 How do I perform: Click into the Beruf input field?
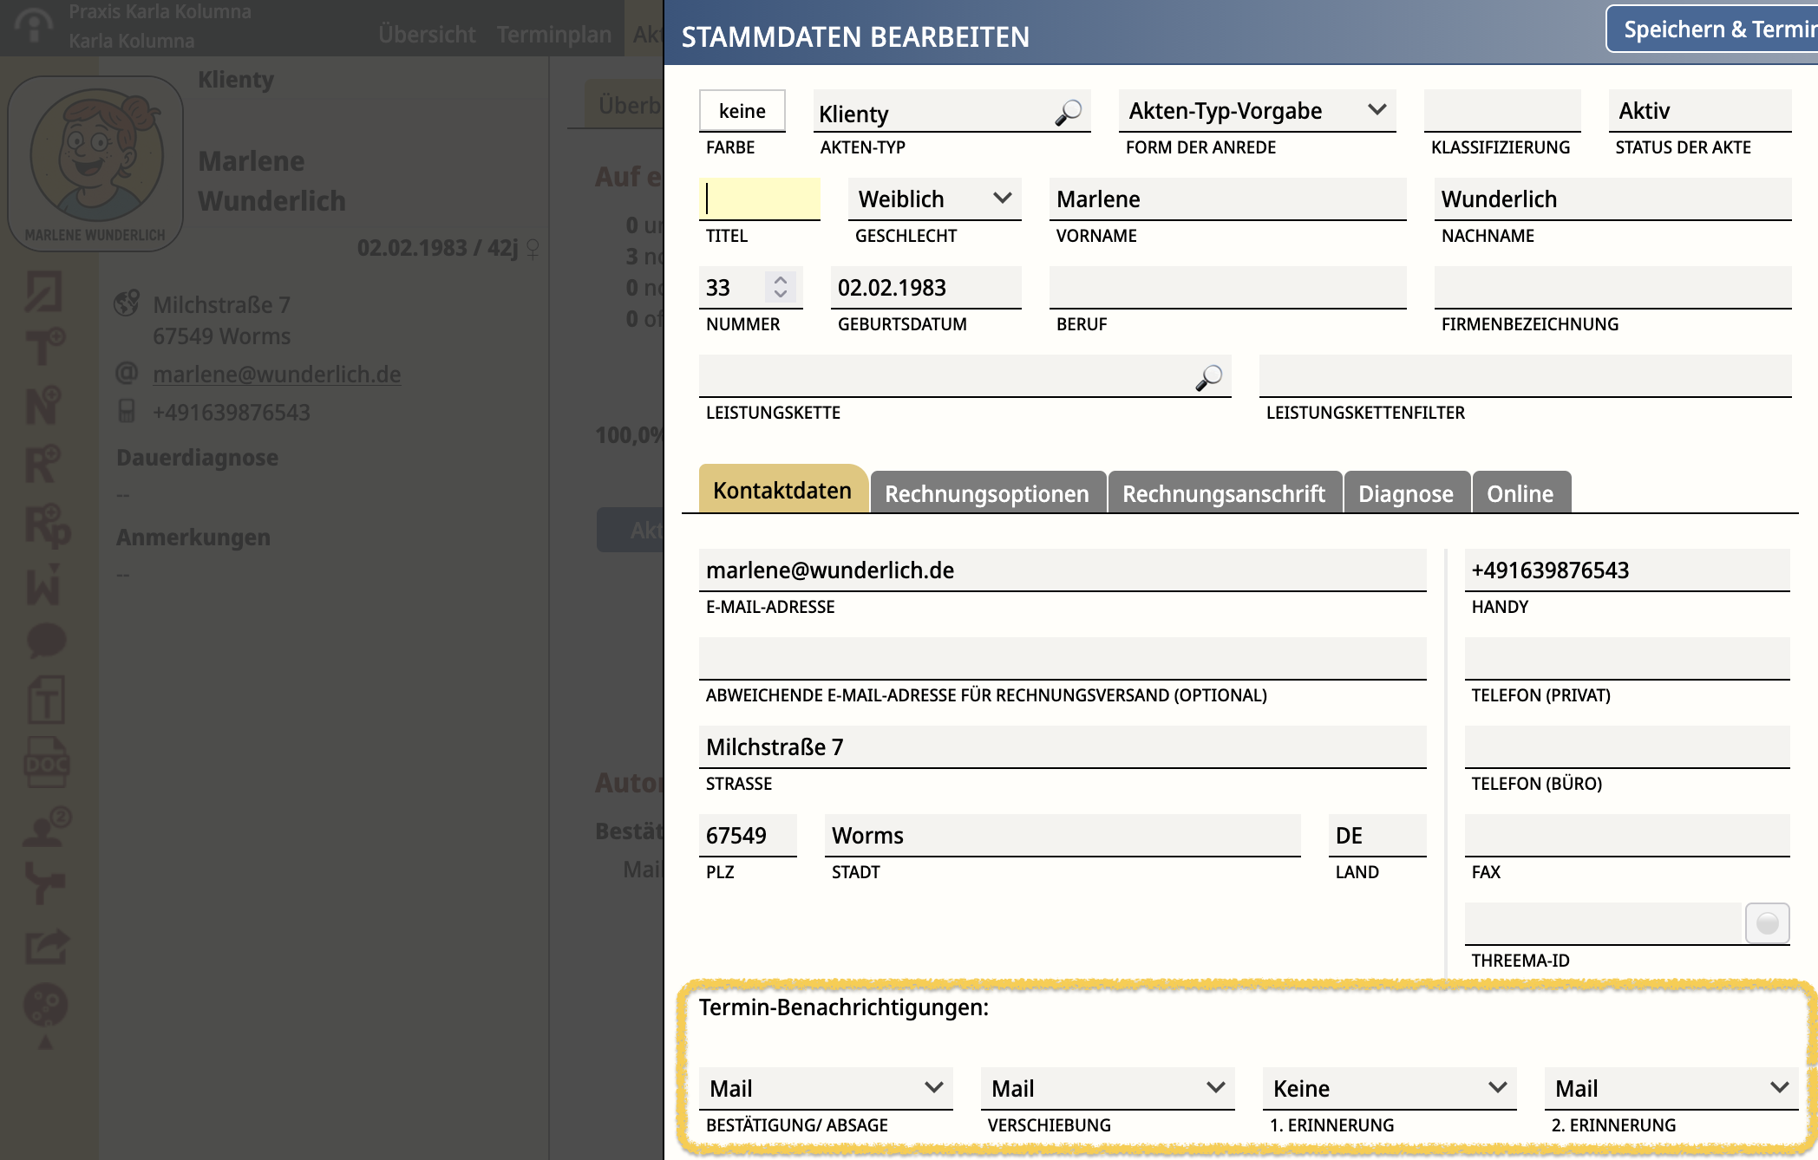[1226, 288]
